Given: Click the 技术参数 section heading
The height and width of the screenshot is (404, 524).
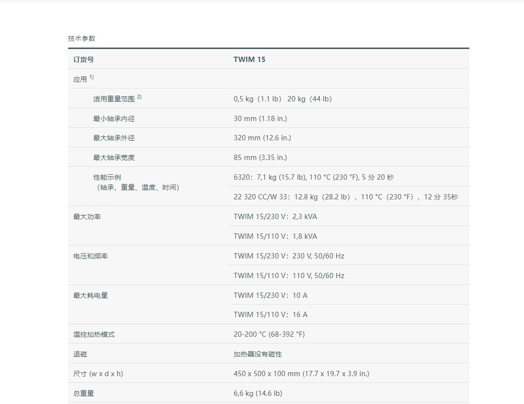Looking at the screenshot, I should point(82,38).
